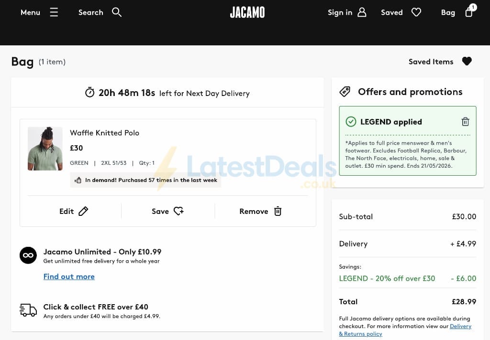Open Delivery & Returns policy link
This screenshot has width=490, height=340.
click(x=405, y=330)
